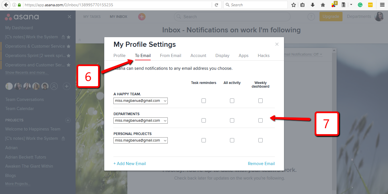Enable Weekly dashboard for PERSONAL PROJECTS
388x194 pixels.
click(x=260, y=140)
